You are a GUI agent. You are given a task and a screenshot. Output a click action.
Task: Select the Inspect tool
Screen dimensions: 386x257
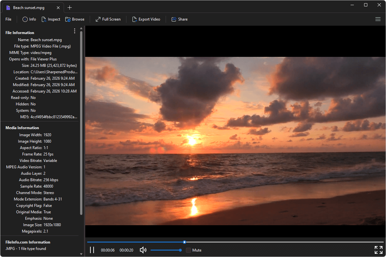pyautogui.click(x=51, y=19)
